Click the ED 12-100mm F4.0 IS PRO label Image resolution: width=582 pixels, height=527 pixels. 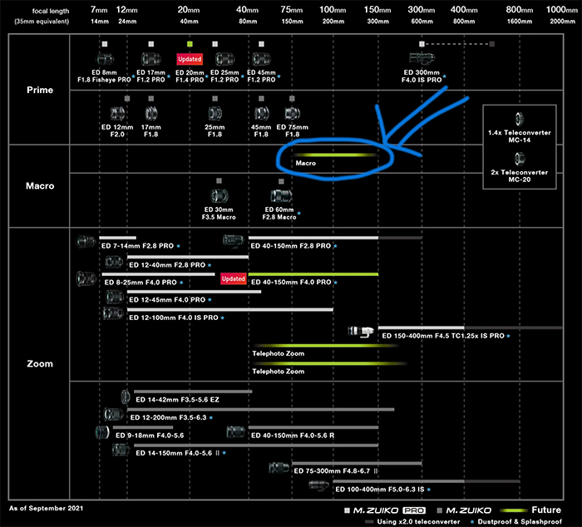coord(171,318)
